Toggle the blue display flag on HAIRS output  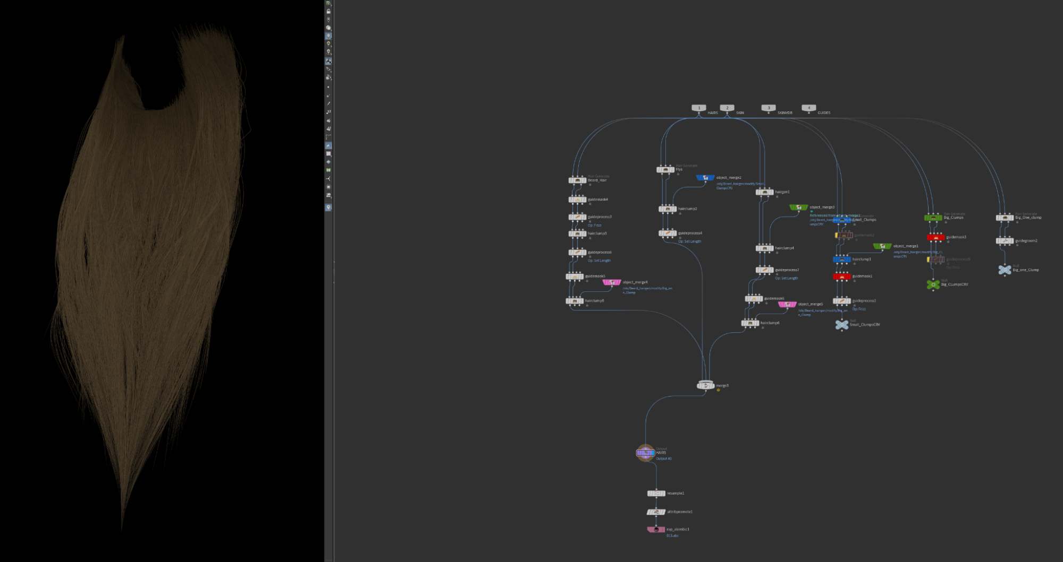pos(652,453)
